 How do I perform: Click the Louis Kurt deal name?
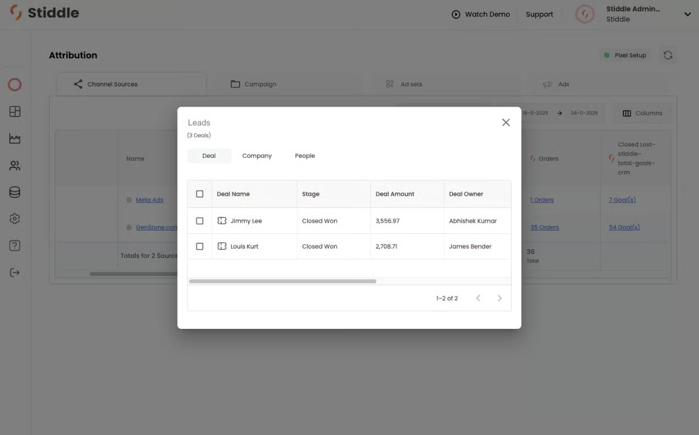[x=245, y=246]
